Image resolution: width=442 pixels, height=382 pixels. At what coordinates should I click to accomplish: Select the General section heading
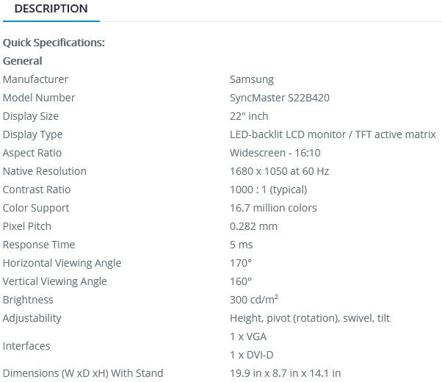[x=22, y=61]
